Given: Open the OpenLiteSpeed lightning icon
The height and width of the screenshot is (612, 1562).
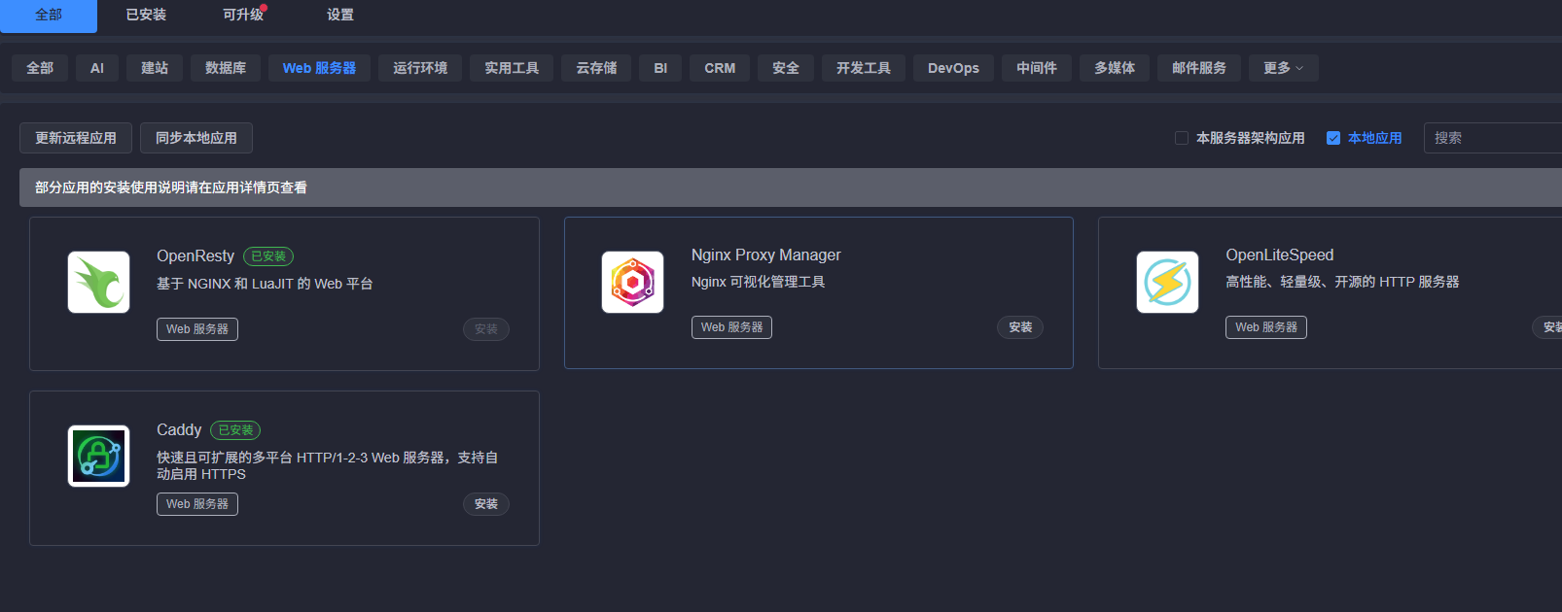Looking at the screenshot, I should point(1167,282).
